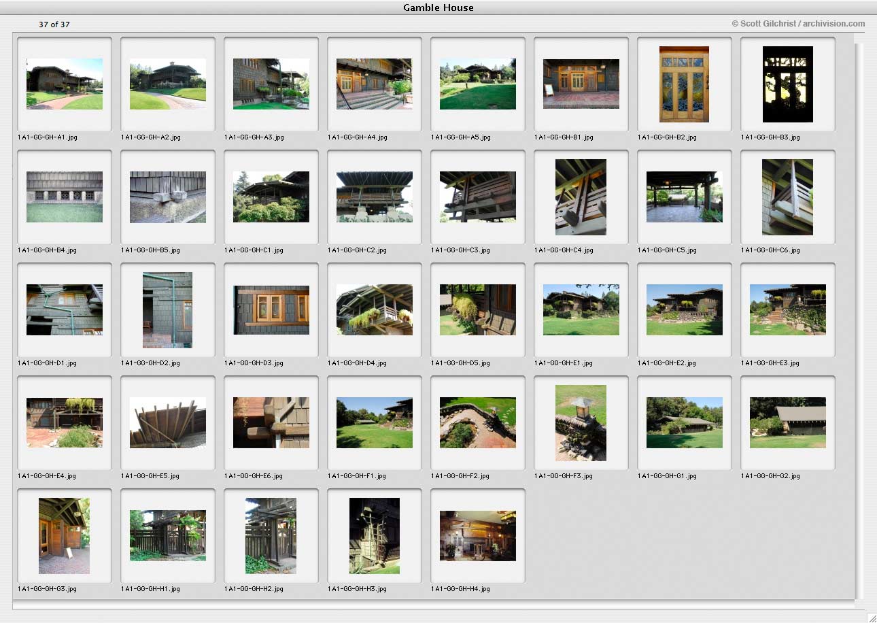Select gate thumbnail 1A1-GG-GH-H1.jpg
Image resolution: width=877 pixels, height=623 pixels.
tap(168, 535)
